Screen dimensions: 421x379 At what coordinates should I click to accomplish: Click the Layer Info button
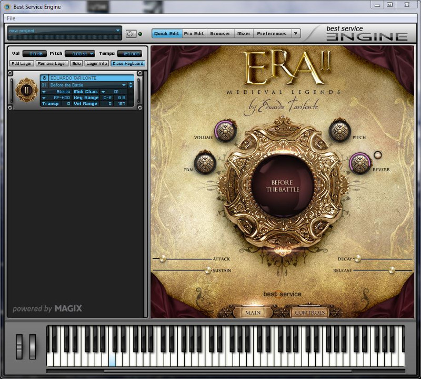97,63
